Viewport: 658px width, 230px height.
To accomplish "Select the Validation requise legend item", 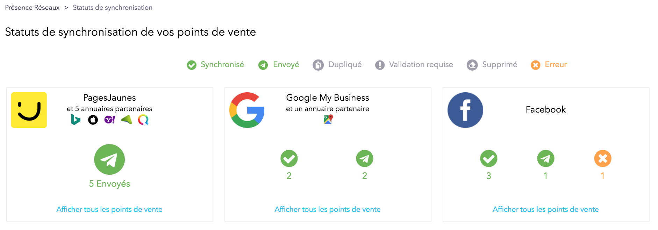I will tap(414, 65).
